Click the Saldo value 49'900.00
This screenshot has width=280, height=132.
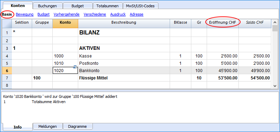coord(255,71)
